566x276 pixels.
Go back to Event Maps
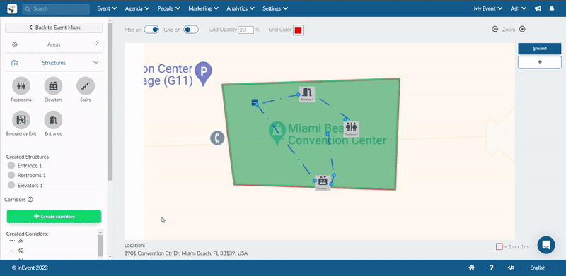pyautogui.click(x=54, y=28)
